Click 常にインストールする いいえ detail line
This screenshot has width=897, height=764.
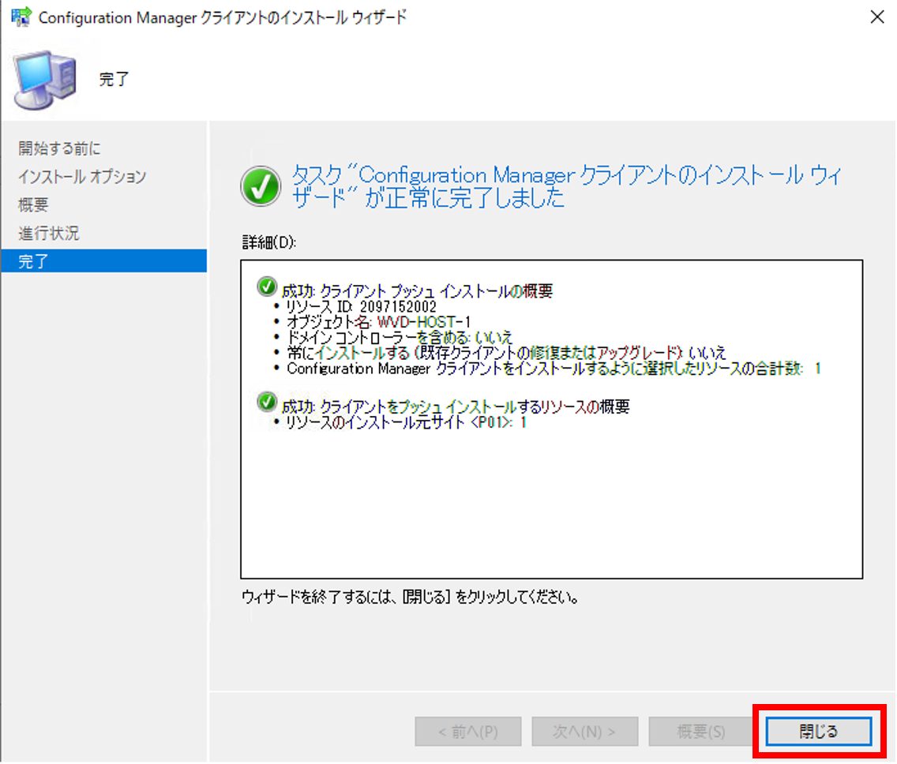point(505,353)
